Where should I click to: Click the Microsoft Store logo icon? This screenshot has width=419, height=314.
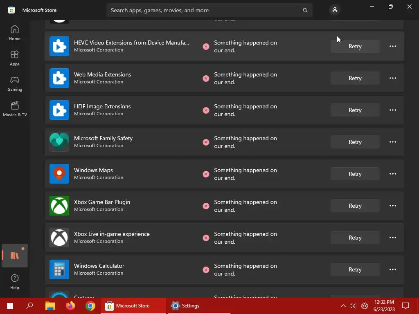(11, 10)
